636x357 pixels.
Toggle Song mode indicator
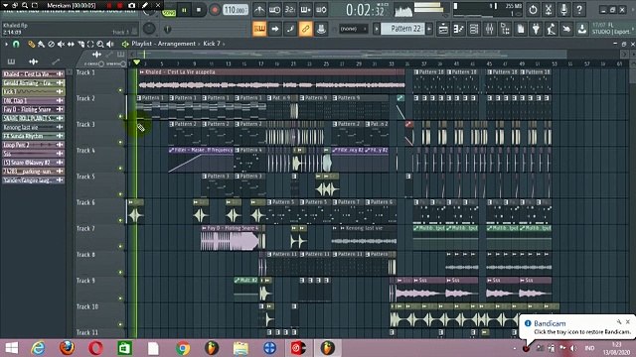coord(169,13)
